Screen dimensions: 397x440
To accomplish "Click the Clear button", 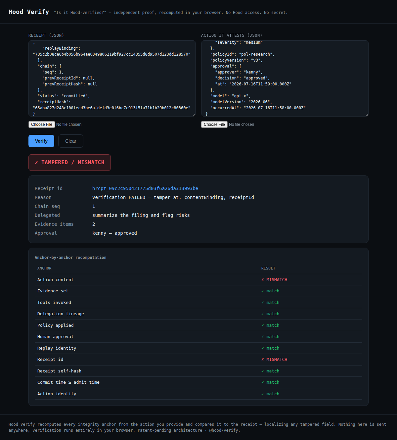I will (x=71, y=141).
